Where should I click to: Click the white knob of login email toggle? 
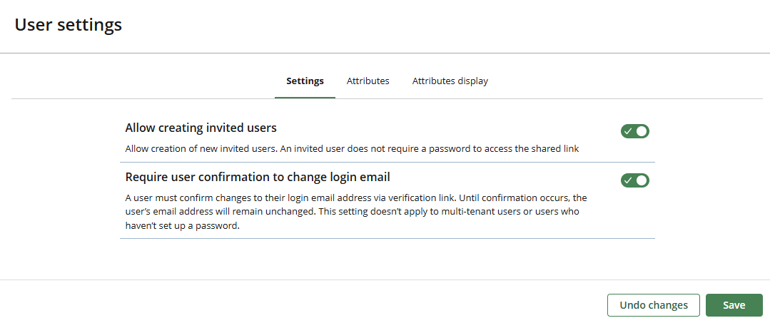(642, 180)
